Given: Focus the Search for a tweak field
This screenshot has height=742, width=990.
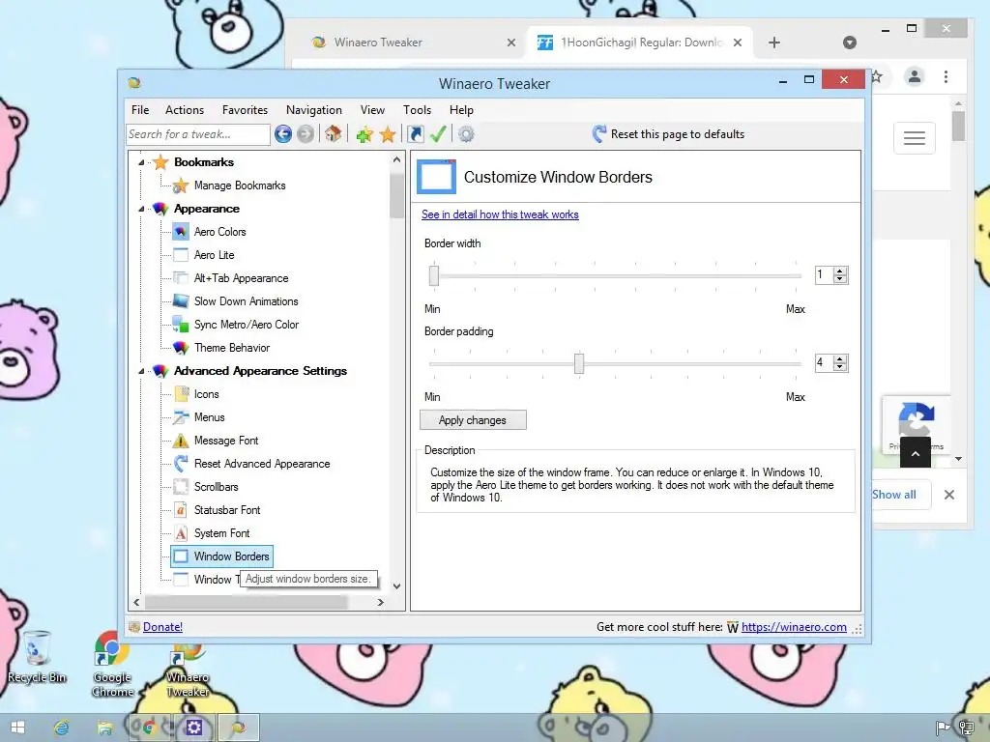Looking at the screenshot, I should 198,134.
